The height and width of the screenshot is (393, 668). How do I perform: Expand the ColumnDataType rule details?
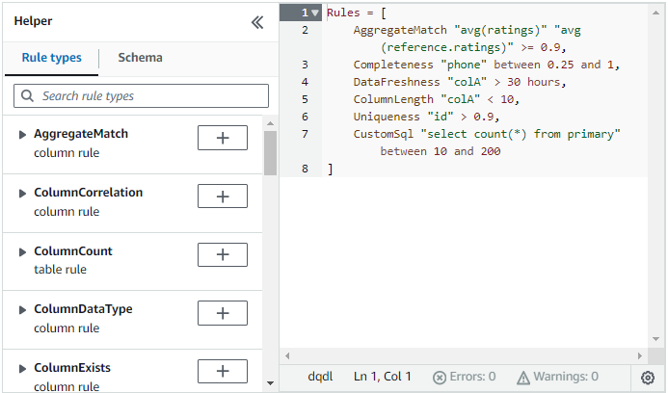pos(23,310)
